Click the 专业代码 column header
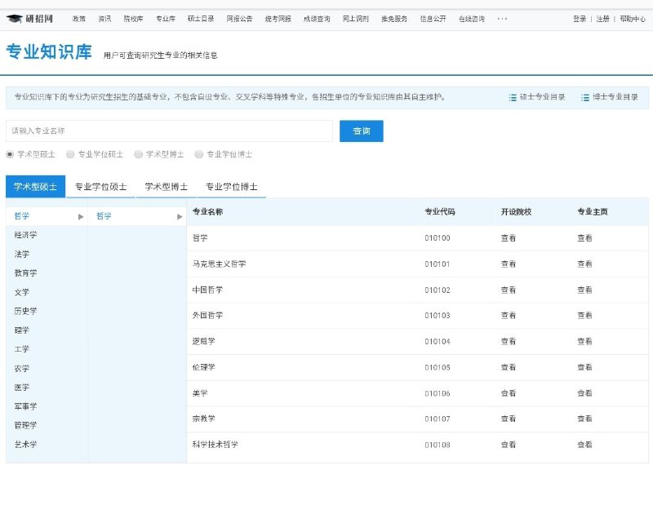The image size is (653, 514). coord(440,212)
